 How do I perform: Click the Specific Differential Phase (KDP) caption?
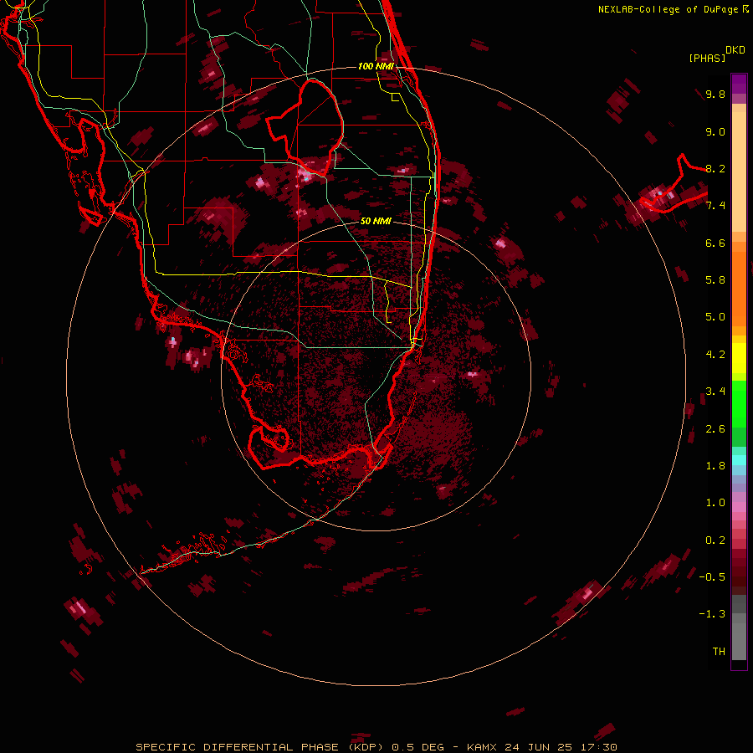261,747
